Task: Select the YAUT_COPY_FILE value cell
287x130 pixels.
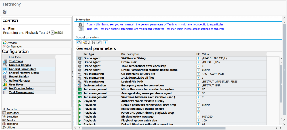Action: click(x=234, y=74)
